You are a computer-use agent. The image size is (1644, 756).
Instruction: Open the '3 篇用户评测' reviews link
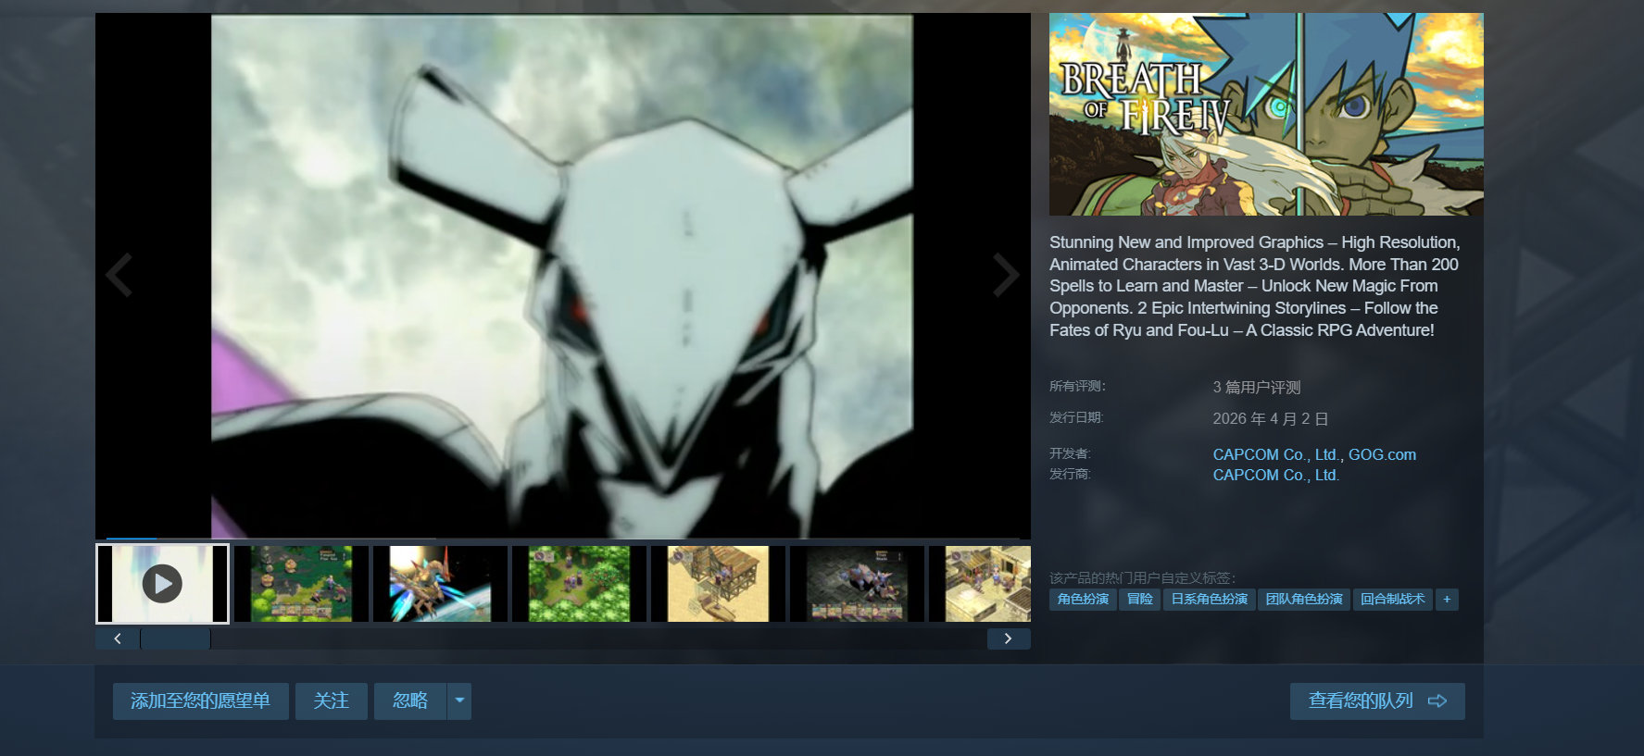coord(1257,388)
